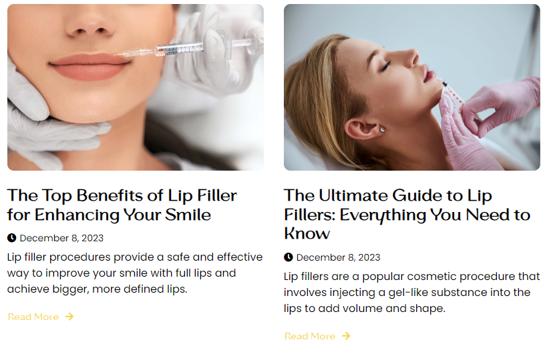Click the word "Know" in the second heading

pos(307,233)
